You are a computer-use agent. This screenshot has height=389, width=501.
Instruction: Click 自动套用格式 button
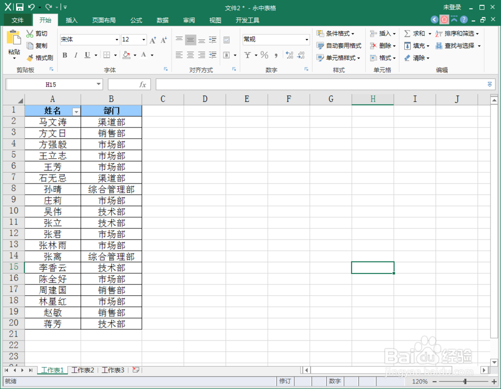[339, 45]
